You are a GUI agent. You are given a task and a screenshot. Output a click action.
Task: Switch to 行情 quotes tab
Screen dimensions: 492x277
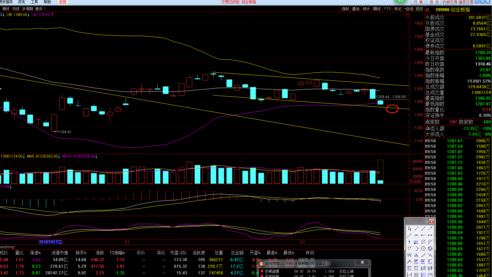pyautogui.click(x=418, y=2)
